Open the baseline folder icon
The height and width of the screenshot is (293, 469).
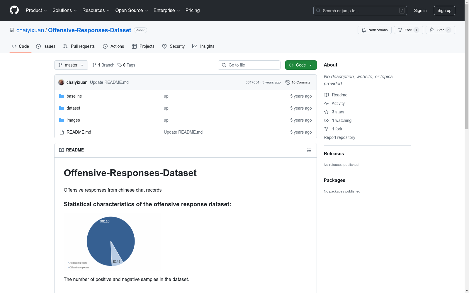click(x=62, y=96)
